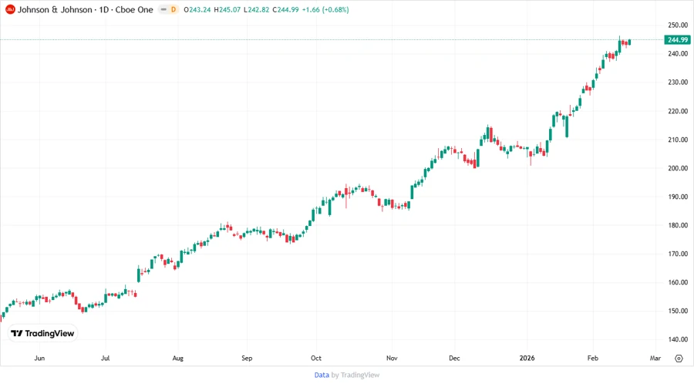Click the 'by TradingView' attribution text
The height and width of the screenshot is (384, 694).
pos(355,375)
